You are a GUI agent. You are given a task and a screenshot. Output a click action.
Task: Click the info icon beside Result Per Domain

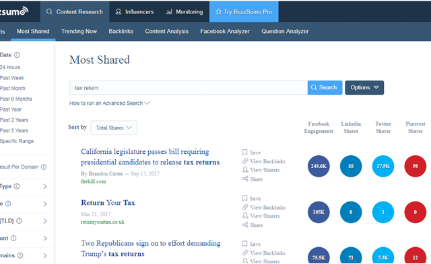[x=43, y=167]
